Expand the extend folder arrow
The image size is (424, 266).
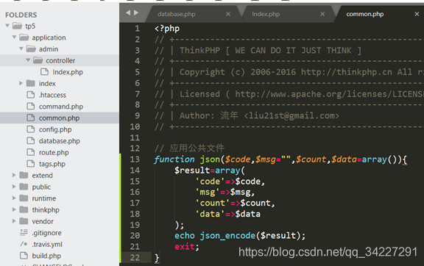pyautogui.click(x=14, y=176)
